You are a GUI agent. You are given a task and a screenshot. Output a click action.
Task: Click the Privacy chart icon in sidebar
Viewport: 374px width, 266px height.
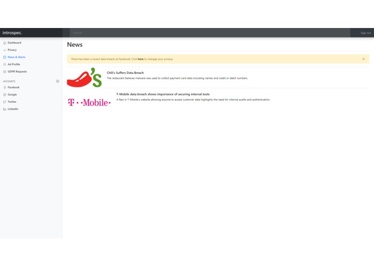coord(4,50)
